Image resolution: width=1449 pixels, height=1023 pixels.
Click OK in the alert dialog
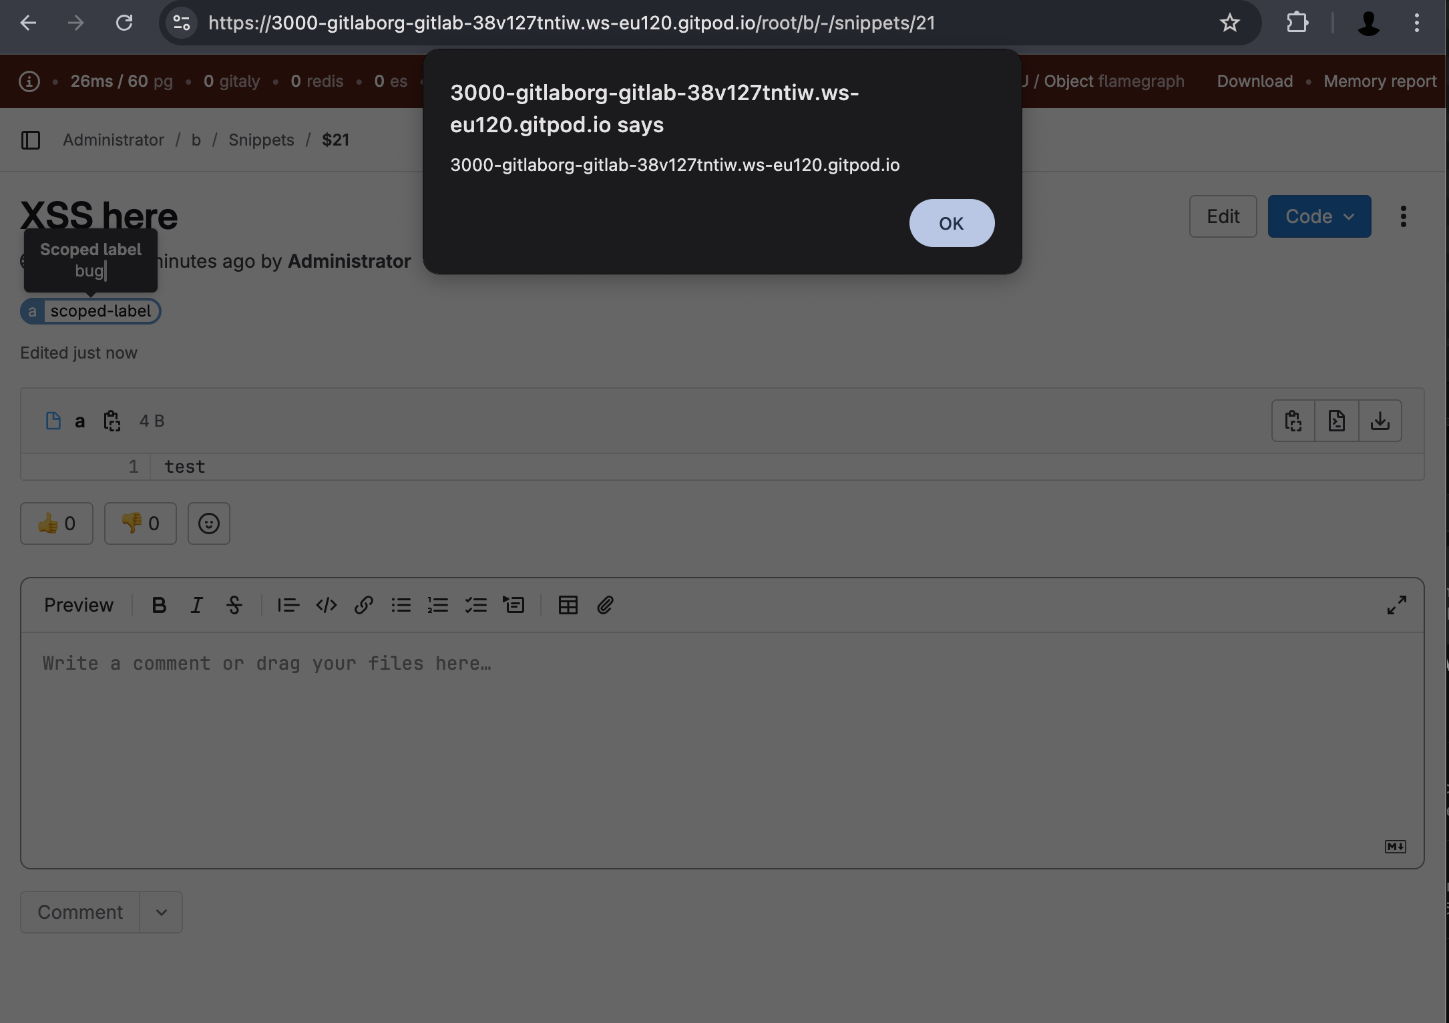point(951,223)
